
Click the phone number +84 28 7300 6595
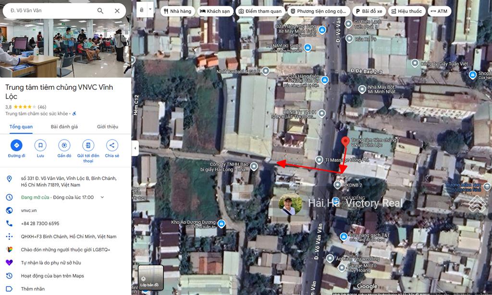pos(40,224)
